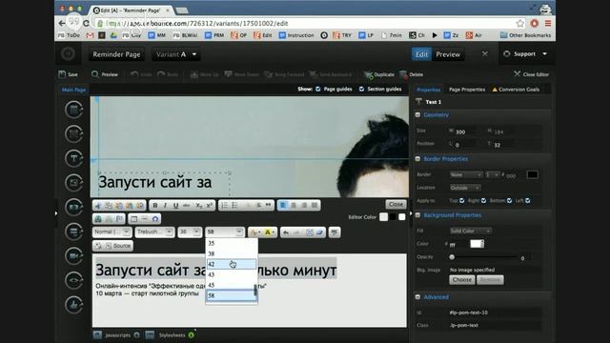Toggle the Section guides checkbox

(x=362, y=89)
